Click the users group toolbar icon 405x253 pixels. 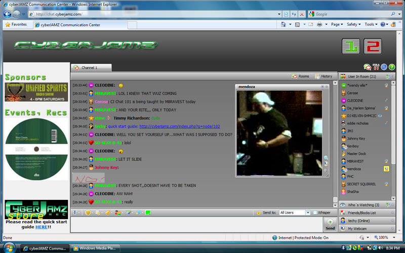tap(118, 213)
